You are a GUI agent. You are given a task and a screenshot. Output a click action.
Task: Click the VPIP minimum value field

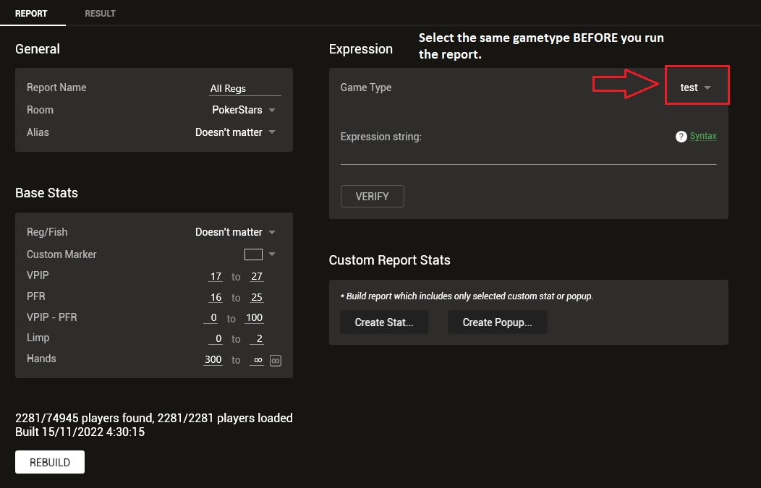tap(215, 277)
